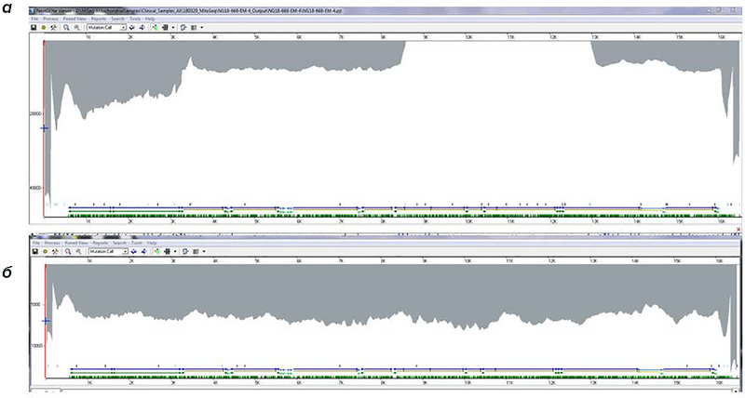
Task: Click the next mutation arrow in bottom toolbar
Action: click(x=142, y=251)
